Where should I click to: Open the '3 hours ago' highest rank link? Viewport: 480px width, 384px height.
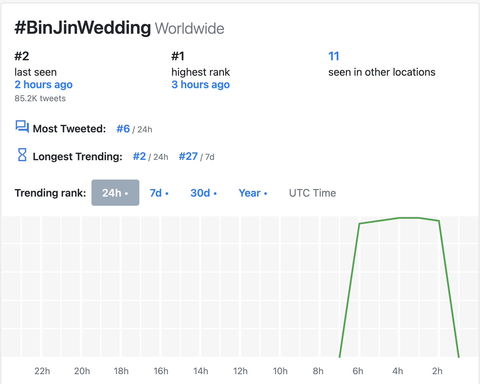tap(201, 85)
